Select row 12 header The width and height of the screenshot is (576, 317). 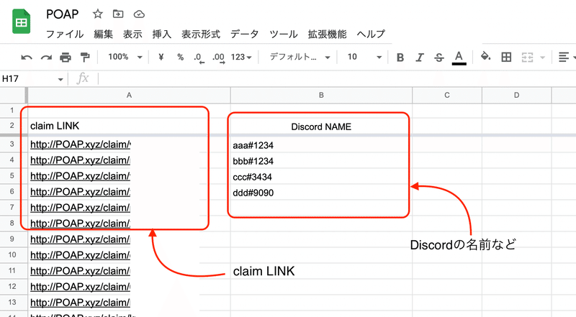point(12,287)
